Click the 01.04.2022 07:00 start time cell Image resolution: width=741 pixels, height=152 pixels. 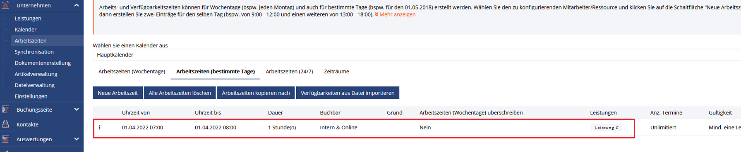click(x=142, y=128)
